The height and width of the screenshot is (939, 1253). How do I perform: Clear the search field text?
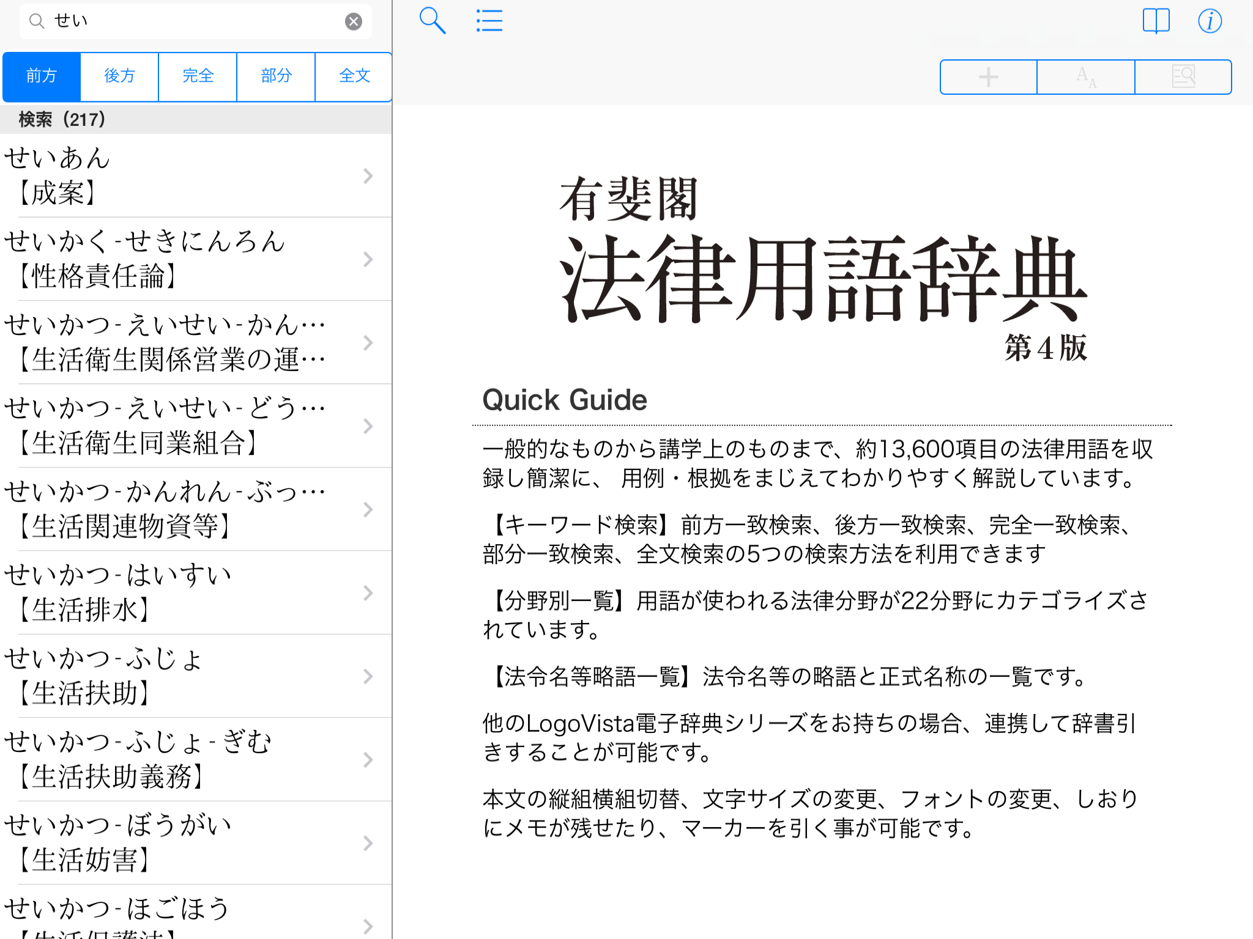click(x=353, y=21)
